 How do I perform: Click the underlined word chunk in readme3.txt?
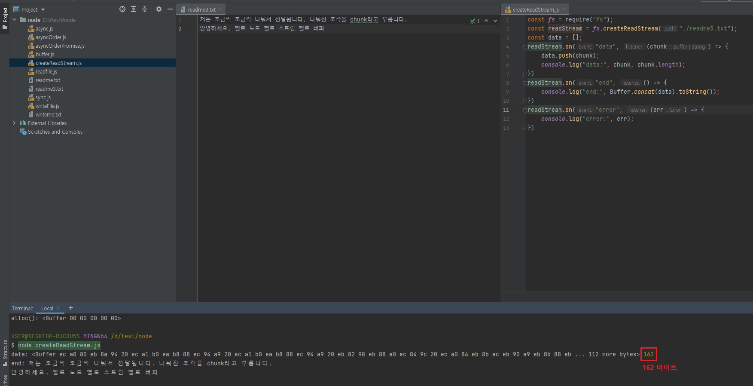(x=358, y=19)
